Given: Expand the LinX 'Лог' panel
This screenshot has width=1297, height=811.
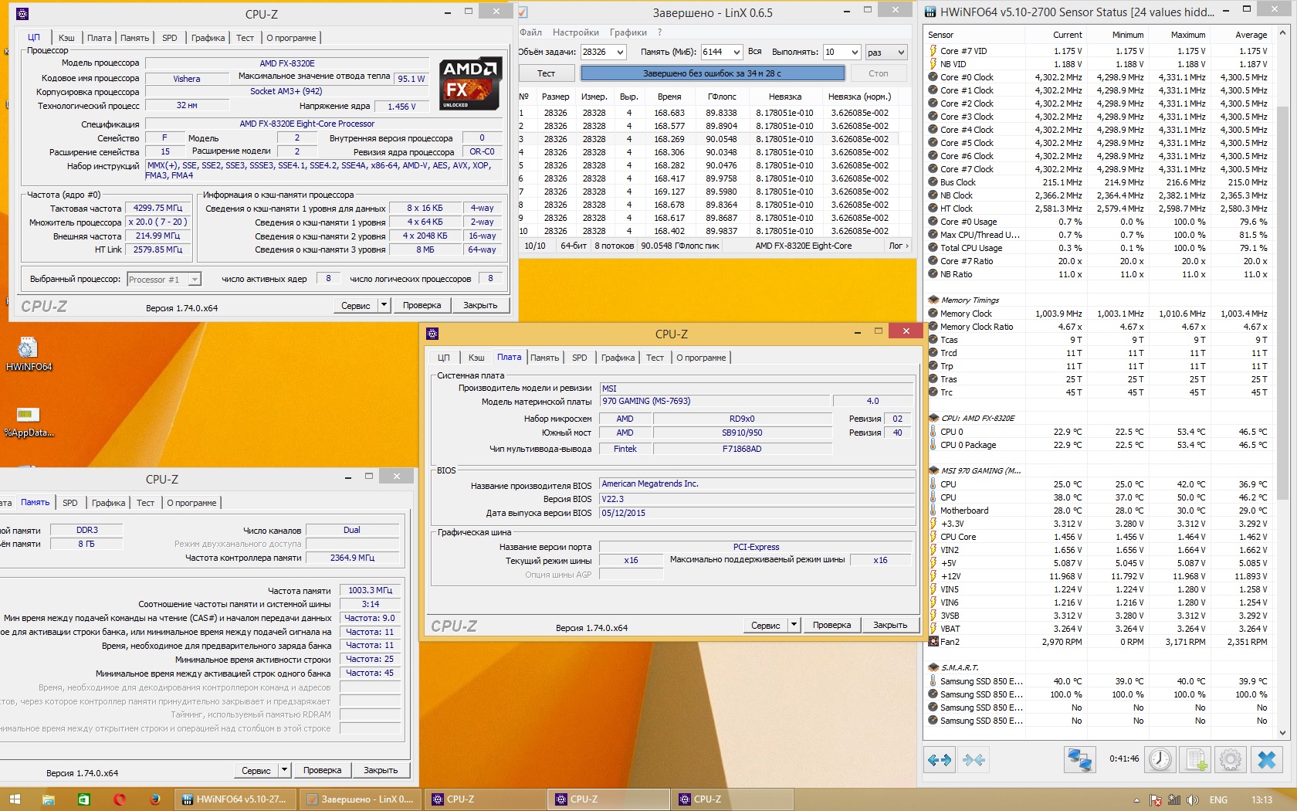Looking at the screenshot, I should pyautogui.click(x=899, y=246).
